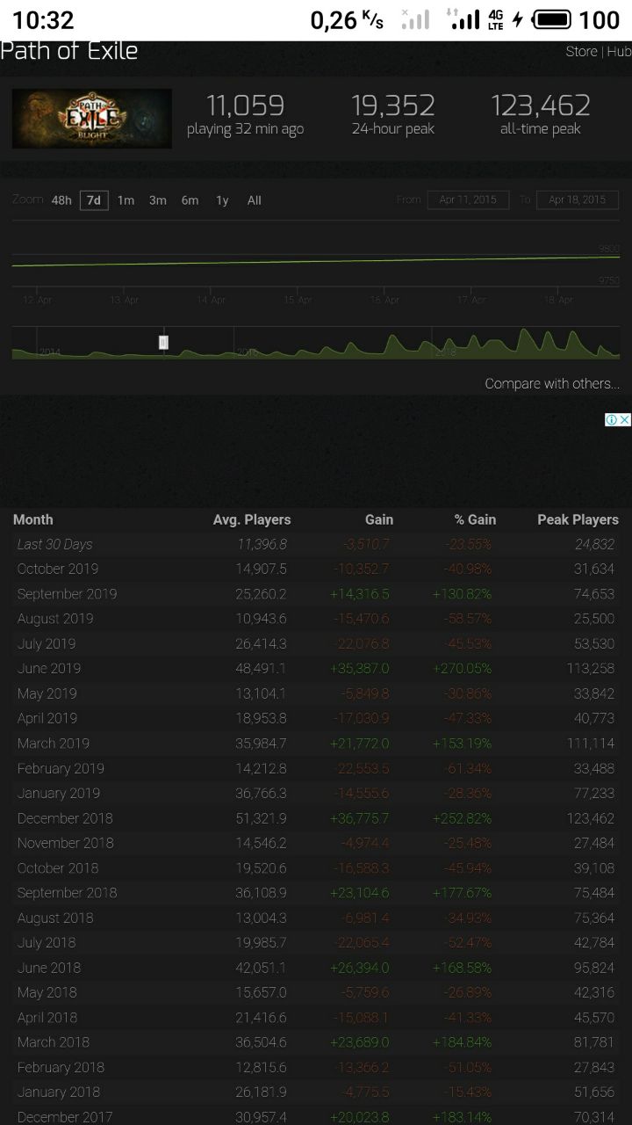Click the status bar clock 10:32
This screenshot has height=1125, width=632.
point(43,19)
